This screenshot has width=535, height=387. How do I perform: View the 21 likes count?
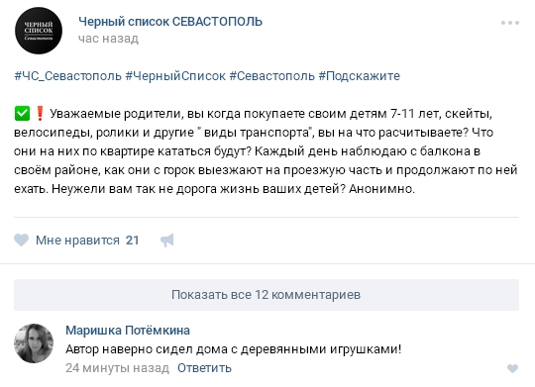coord(132,241)
